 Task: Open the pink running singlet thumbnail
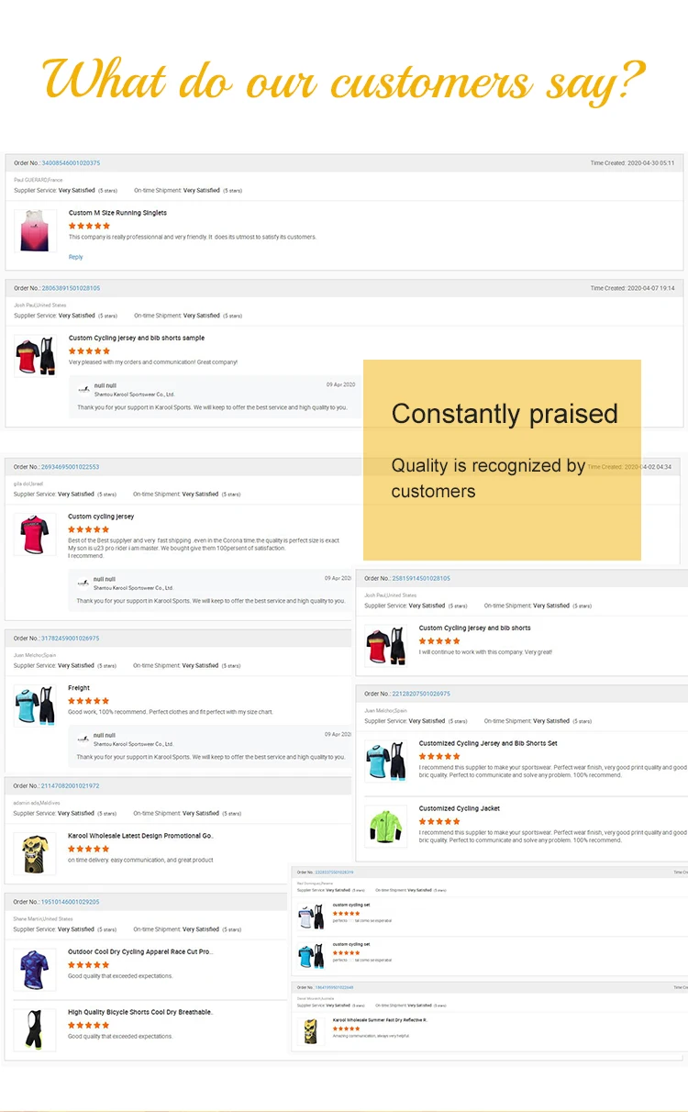(x=36, y=230)
